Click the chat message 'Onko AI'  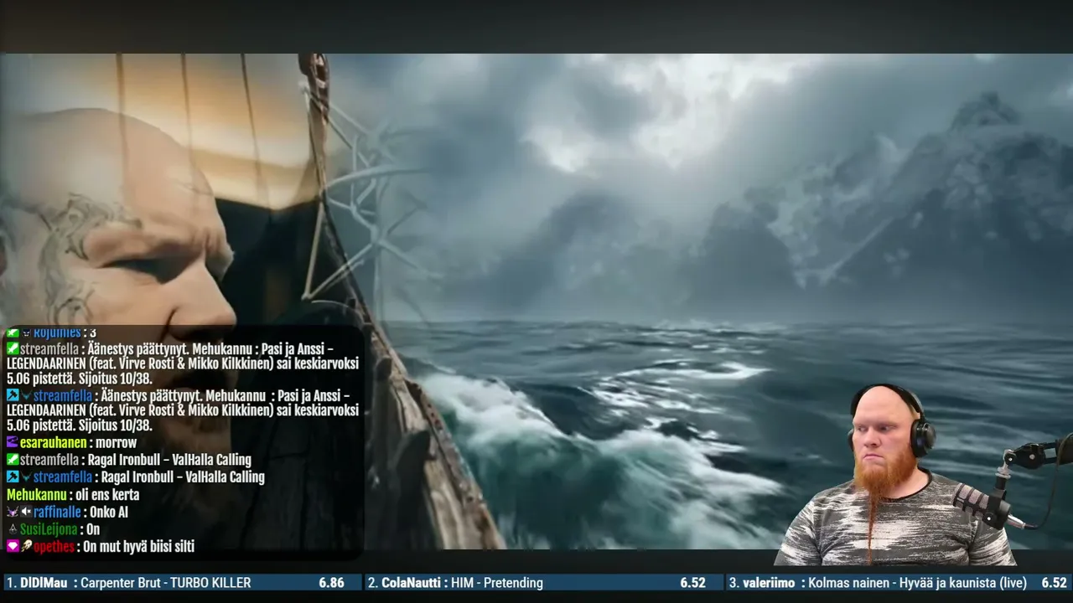tap(109, 512)
